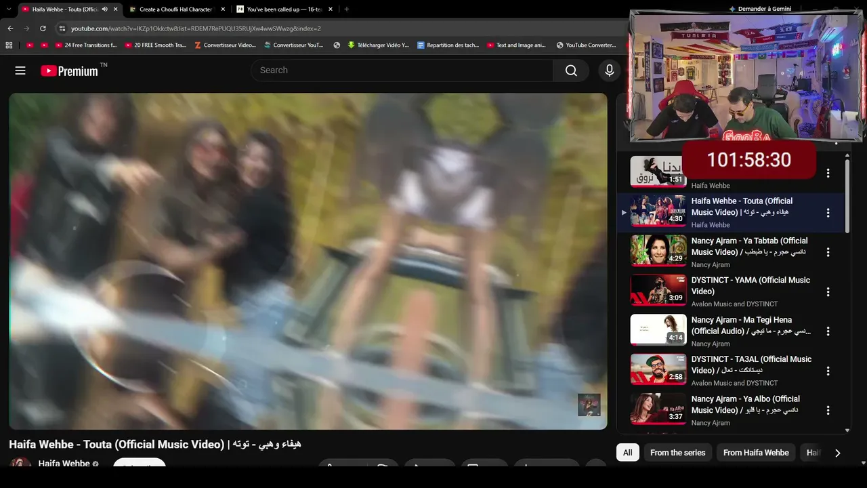
Task: Open the Repartition des tach... bookmark
Action: click(448, 45)
